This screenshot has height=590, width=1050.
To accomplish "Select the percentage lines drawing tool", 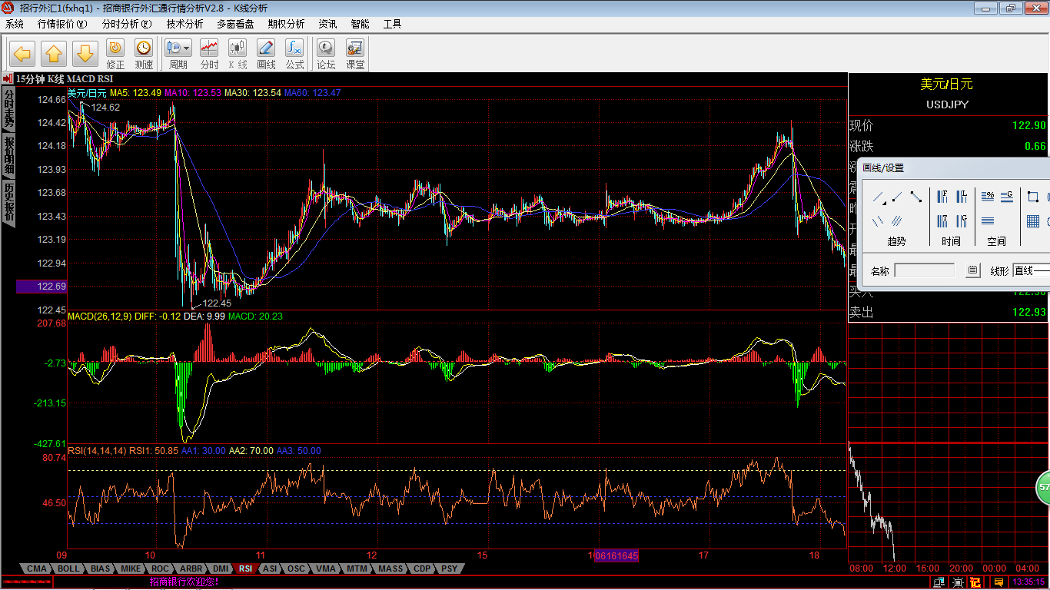I will 989,196.
